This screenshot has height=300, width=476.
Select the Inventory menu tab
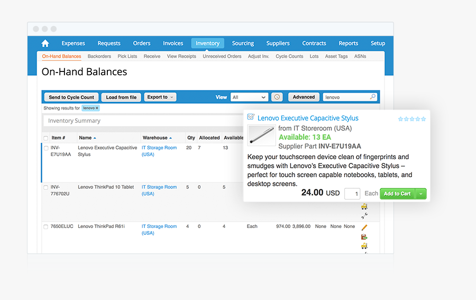208,43
